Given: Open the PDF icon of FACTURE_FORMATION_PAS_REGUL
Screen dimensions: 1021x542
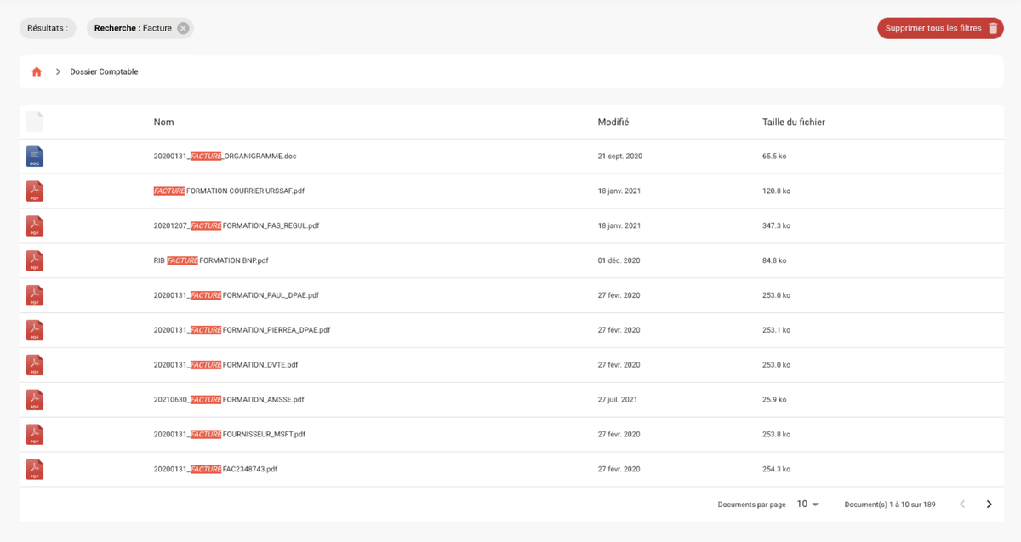Looking at the screenshot, I should tap(34, 225).
